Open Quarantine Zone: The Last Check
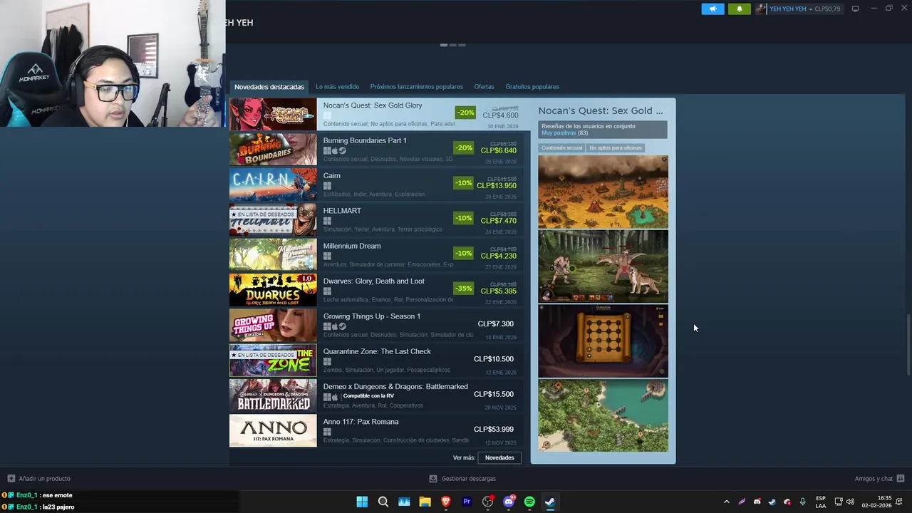 [x=376, y=360]
